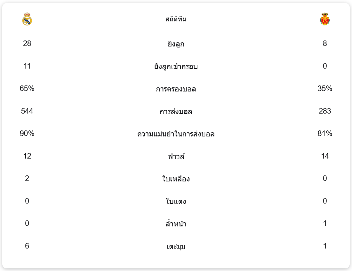
Task: Click the การครองบอล possession label
Action: 176,89
